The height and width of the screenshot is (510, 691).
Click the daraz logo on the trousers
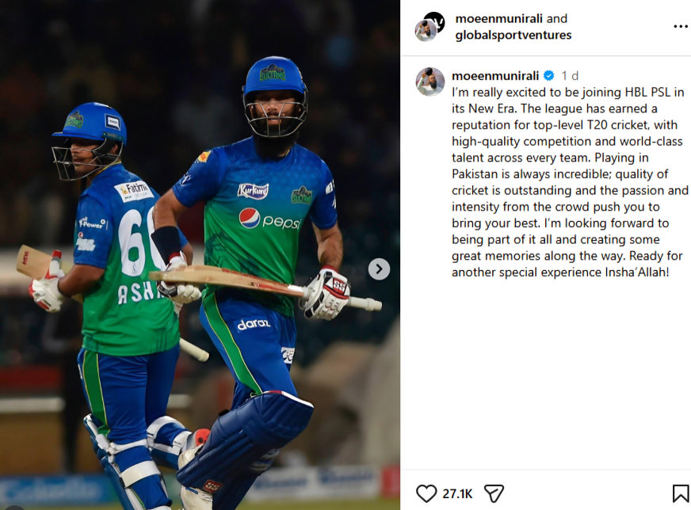pyautogui.click(x=254, y=325)
